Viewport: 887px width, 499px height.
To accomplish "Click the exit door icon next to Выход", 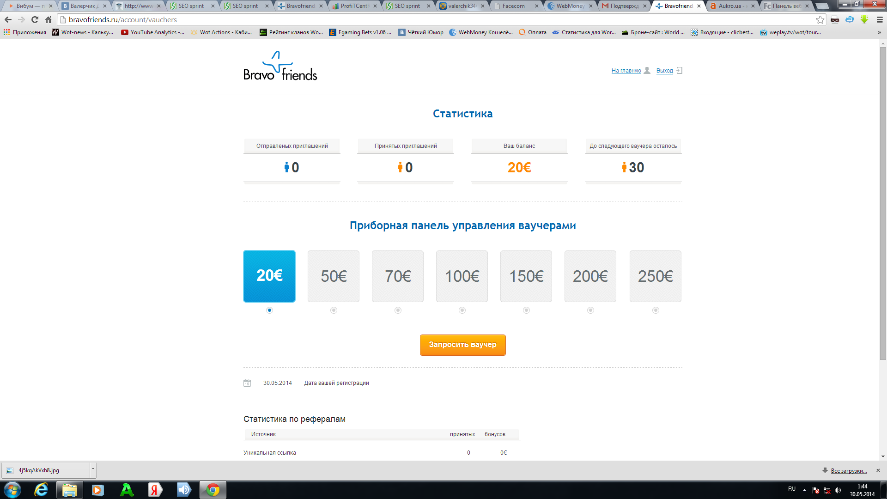I will [x=679, y=71].
